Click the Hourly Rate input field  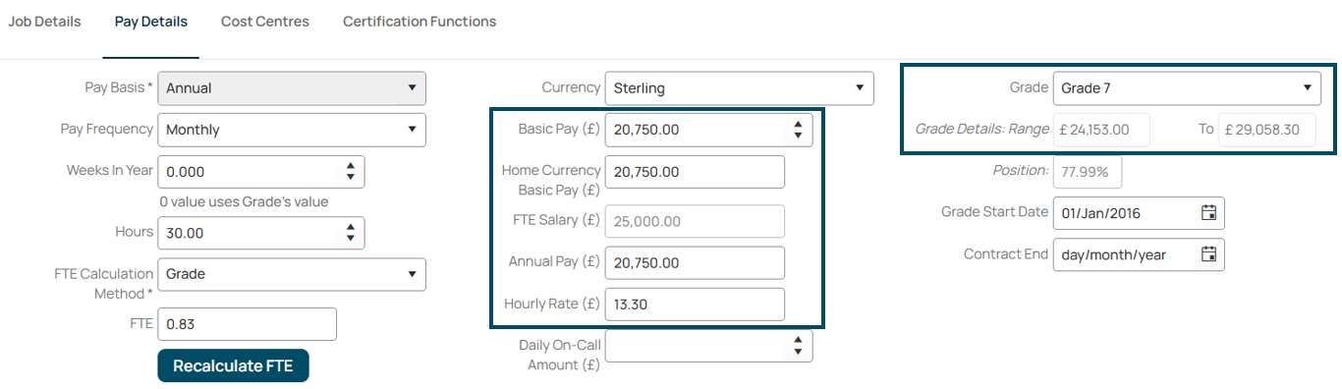(x=695, y=305)
